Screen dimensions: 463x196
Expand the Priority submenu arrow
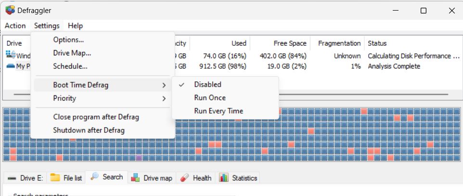click(164, 99)
